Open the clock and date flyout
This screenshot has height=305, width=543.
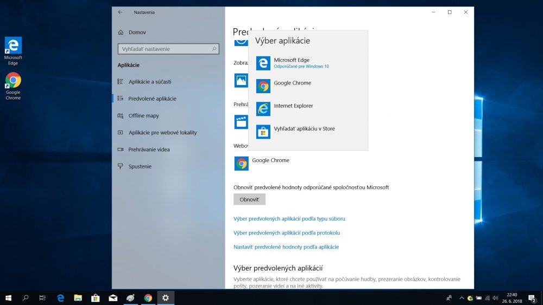point(512,298)
